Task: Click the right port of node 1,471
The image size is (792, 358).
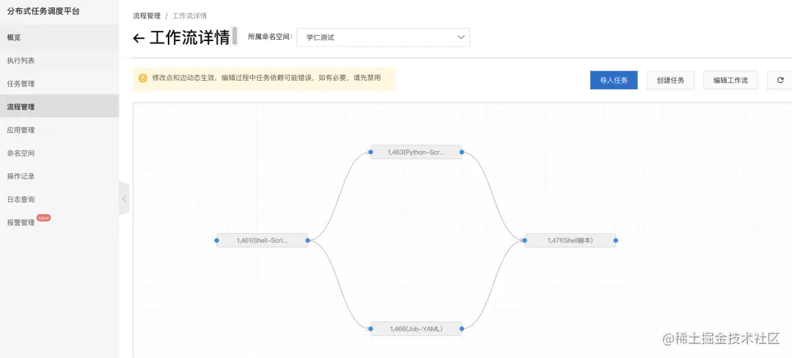Action: (x=616, y=241)
